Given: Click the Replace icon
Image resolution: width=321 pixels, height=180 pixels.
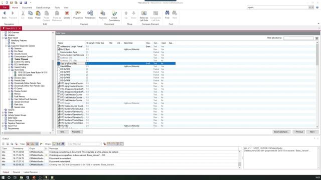Looking at the screenshot, I should [x=102, y=13].
